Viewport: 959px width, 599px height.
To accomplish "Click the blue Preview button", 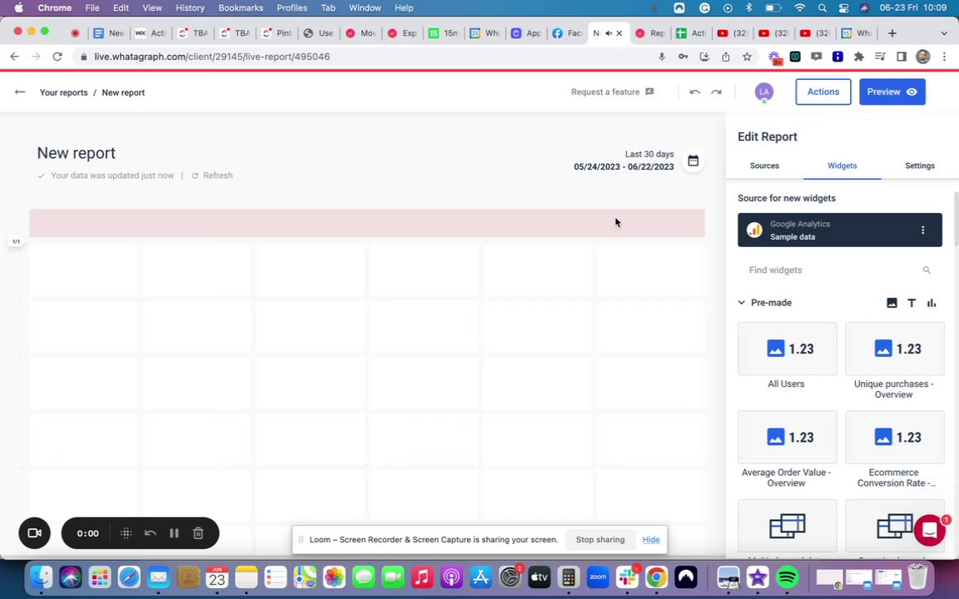I will (x=892, y=92).
